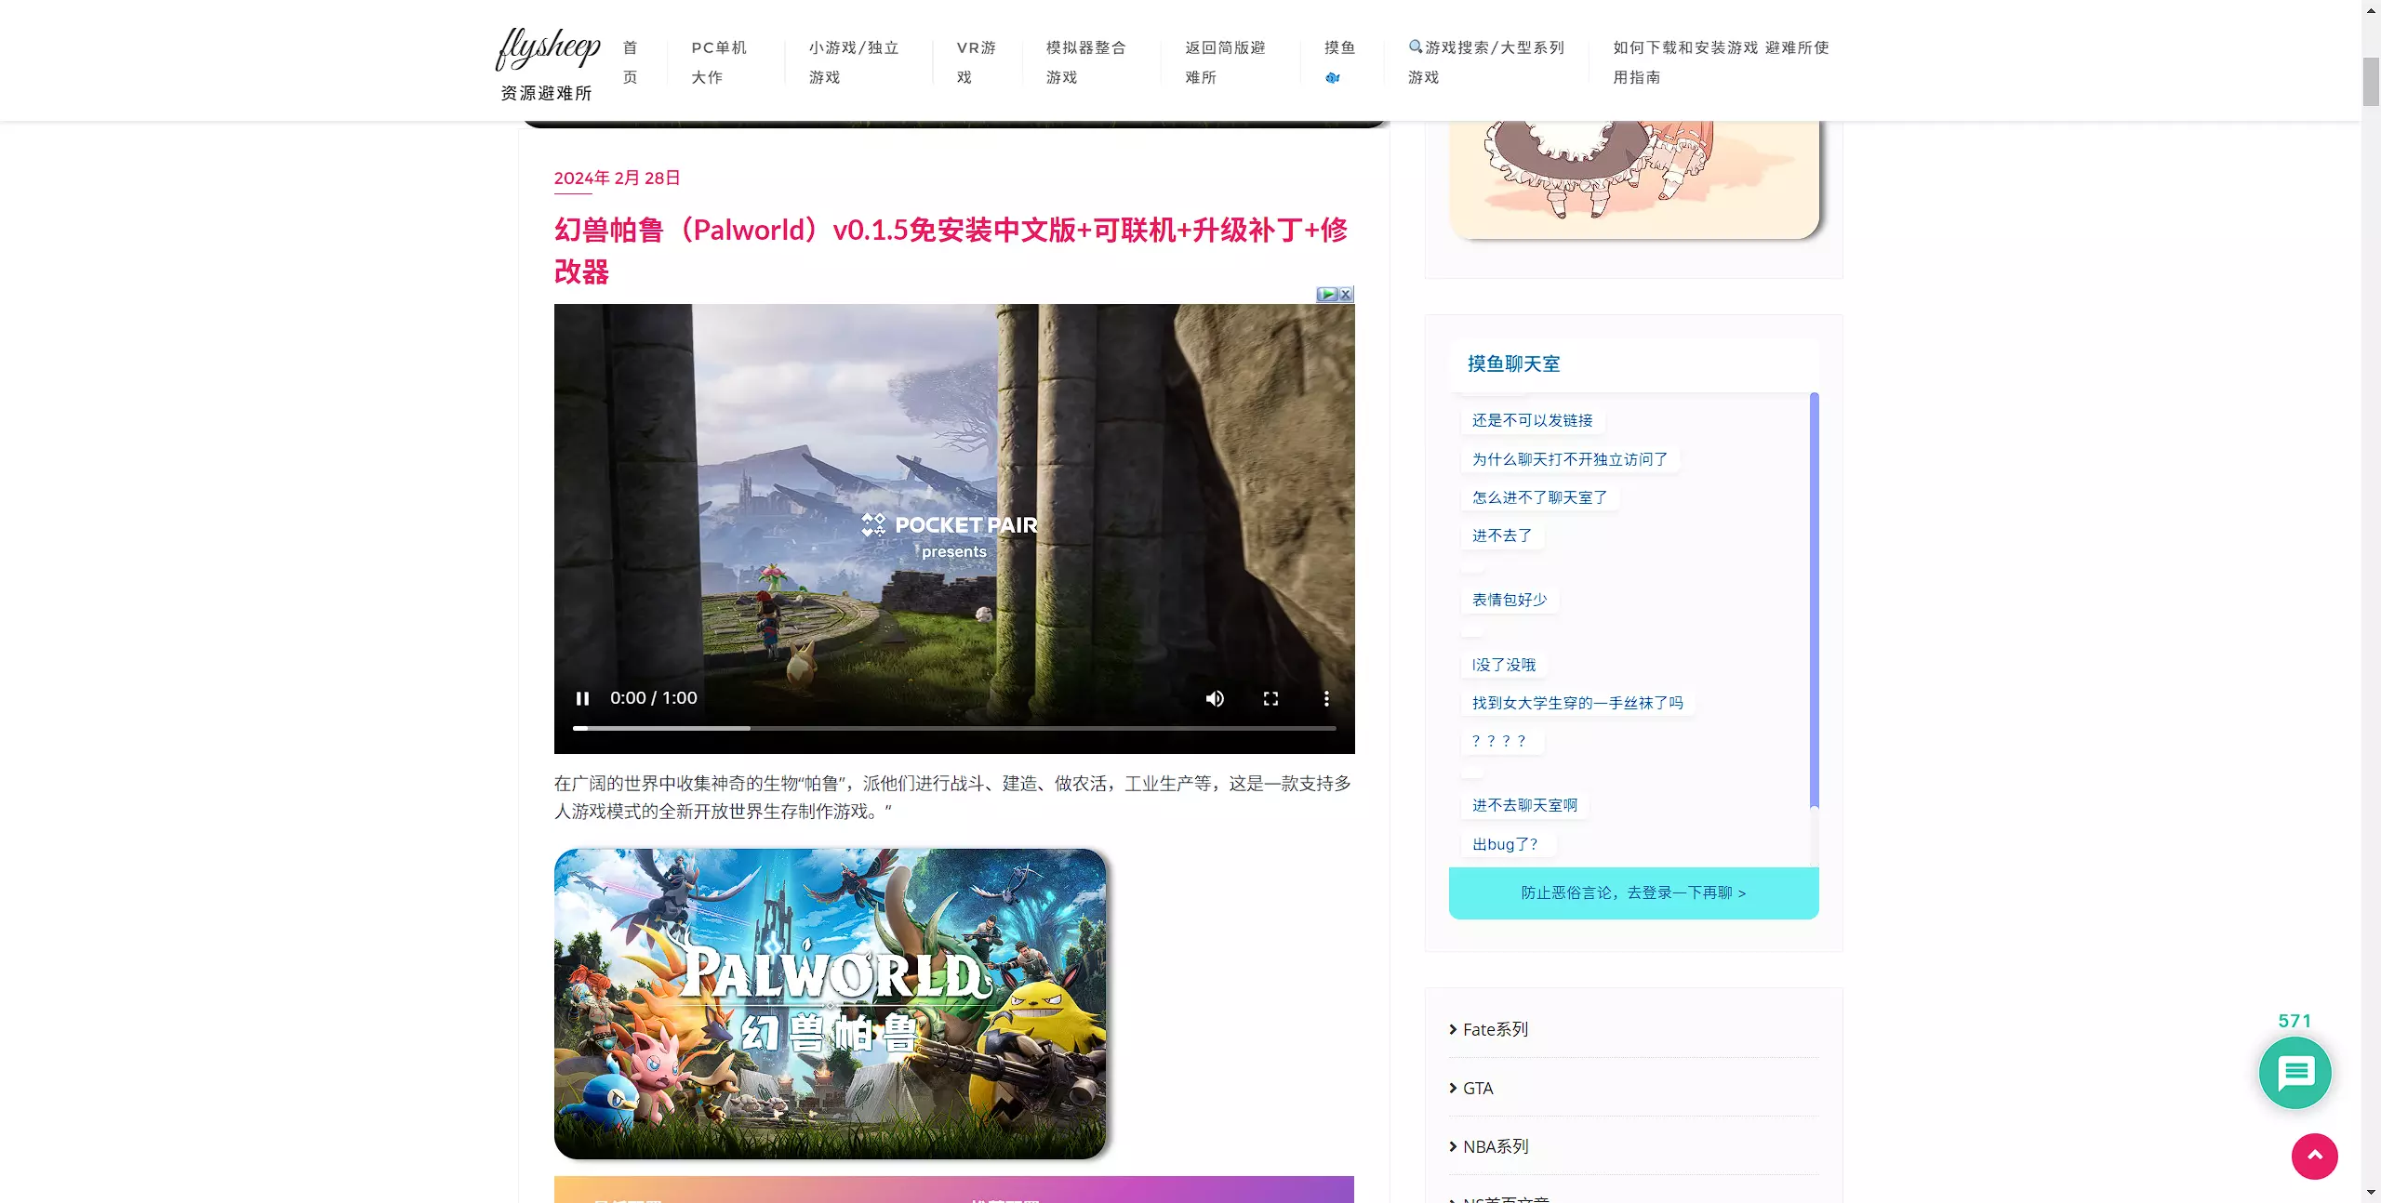This screenshot has height=1203, width=2381.
Task: Click the Palworld cover artwork thumbnail
Action: 830,1003
